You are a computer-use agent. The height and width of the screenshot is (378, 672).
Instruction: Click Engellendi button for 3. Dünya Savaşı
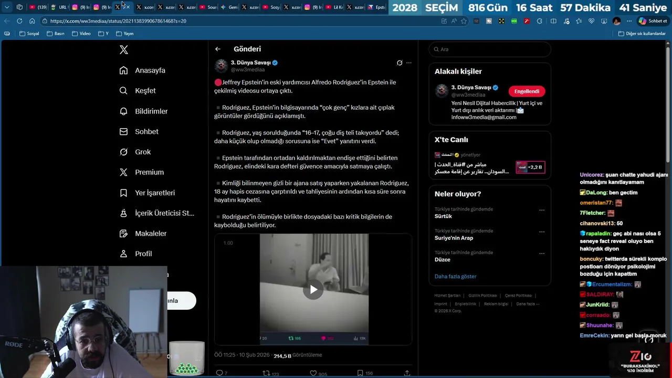pos(527,91)
